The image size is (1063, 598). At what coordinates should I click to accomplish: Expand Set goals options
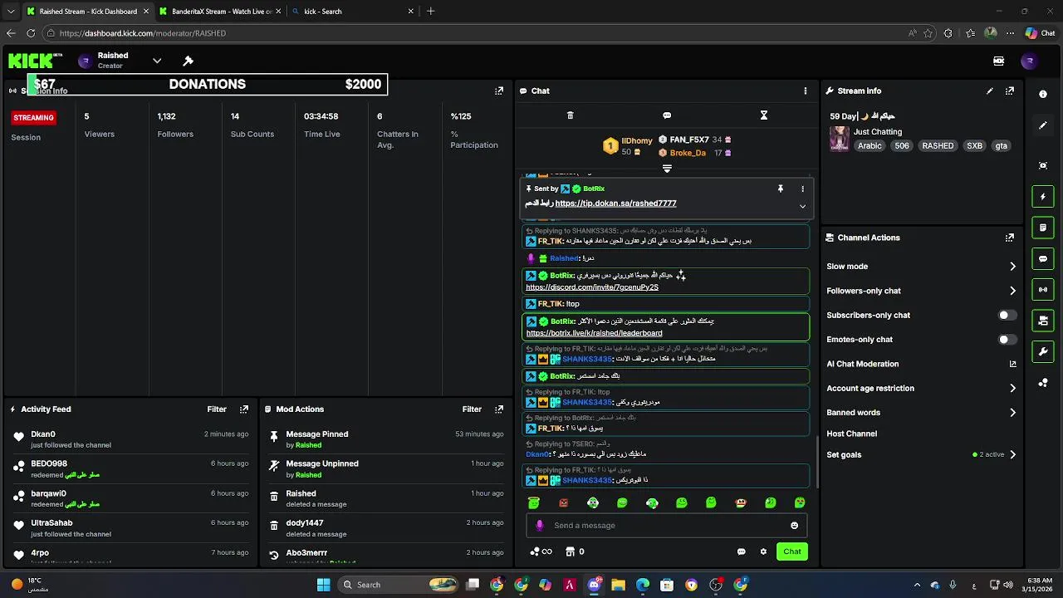point(1012,454)
